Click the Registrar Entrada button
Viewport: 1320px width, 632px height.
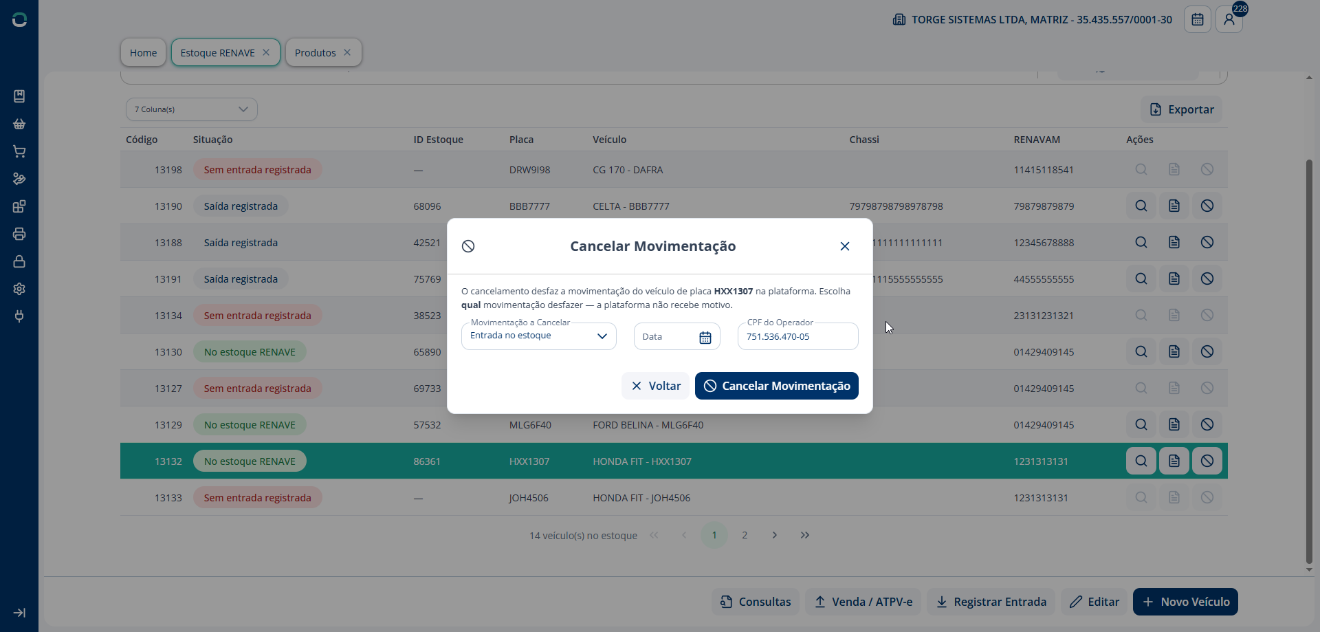click(991, 602)
